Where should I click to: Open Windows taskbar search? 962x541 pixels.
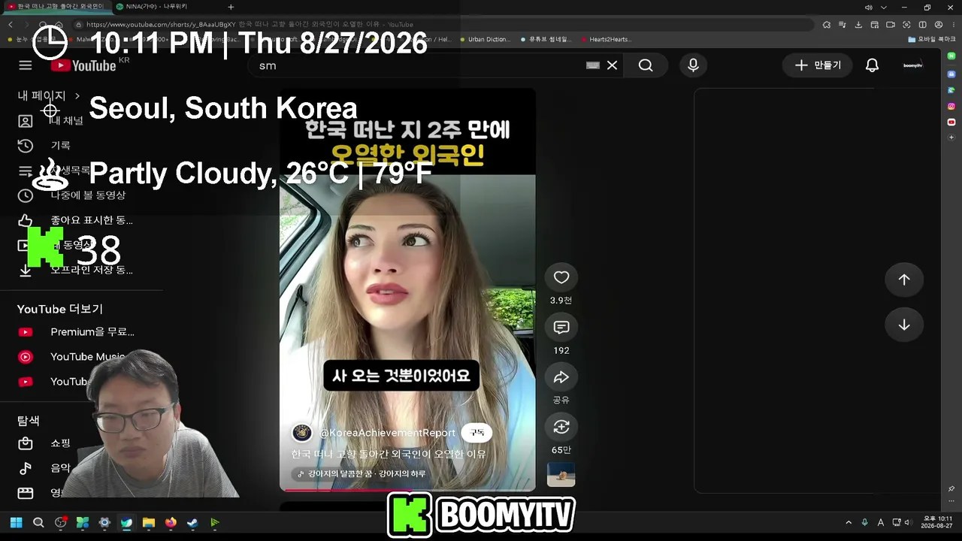click(38, 522)
